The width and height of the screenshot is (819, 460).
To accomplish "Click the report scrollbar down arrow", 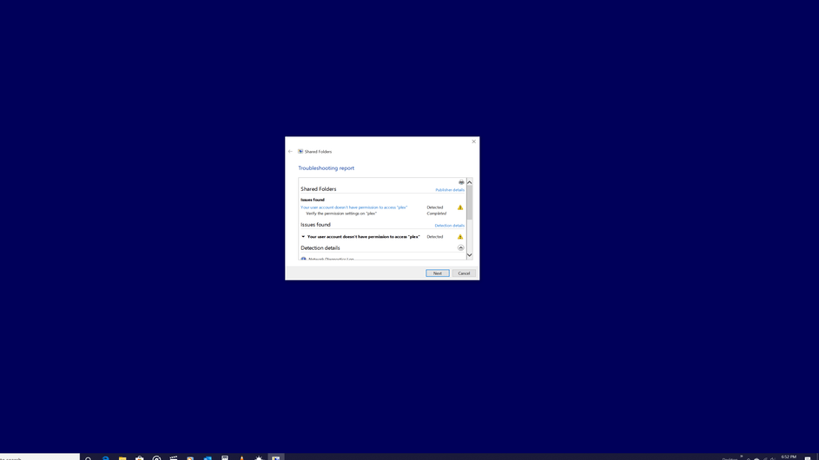I will coord(470,255).
